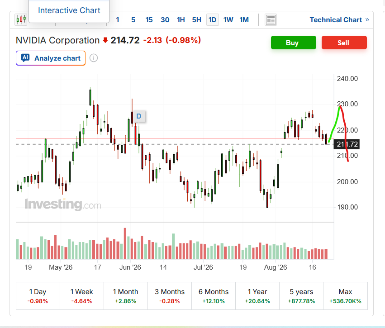Click the (-0.98%) percent change in header

click(183, 40)
